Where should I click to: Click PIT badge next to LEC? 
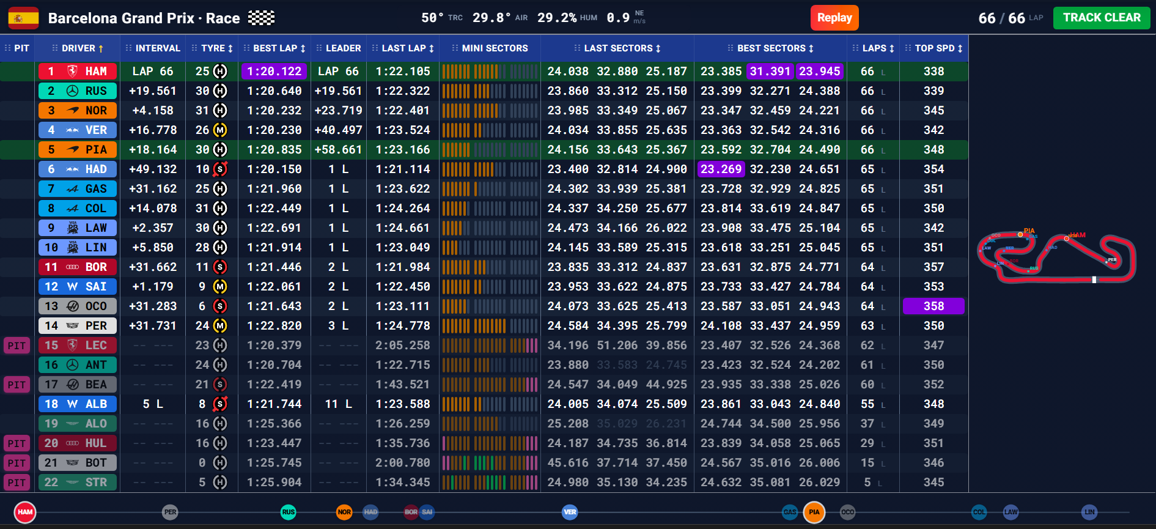pyautogui.click(x=17, y=346)
